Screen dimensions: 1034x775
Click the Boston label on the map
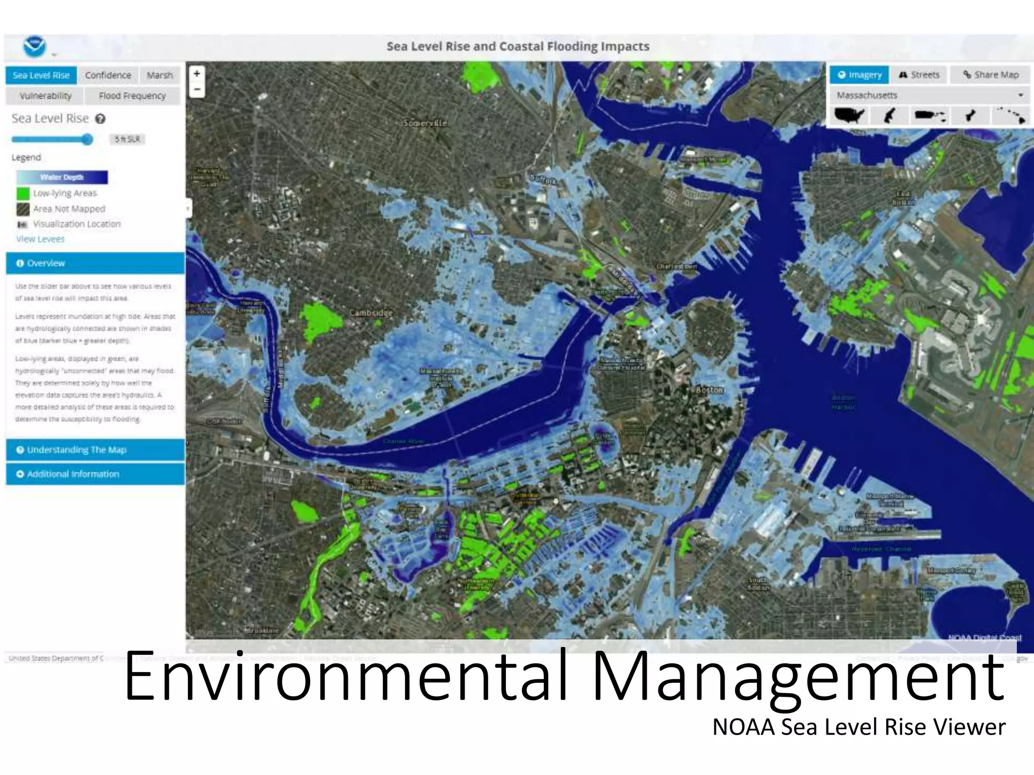pyautogui.click(x=709, y=390)
